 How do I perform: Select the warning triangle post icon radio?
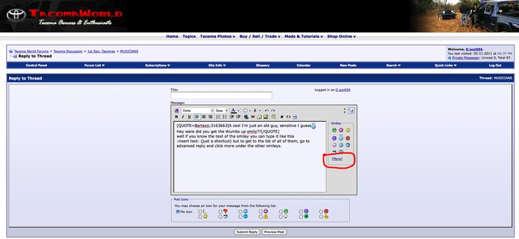coord(260,217)
